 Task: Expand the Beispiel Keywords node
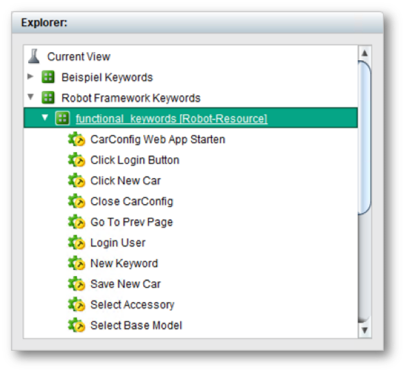click(30, 77)
